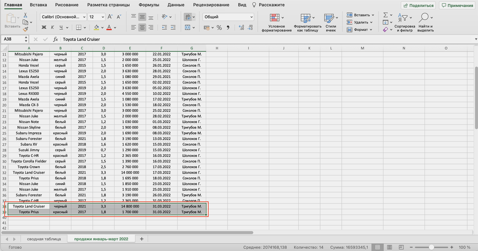Click Вставить cells button

360,15
